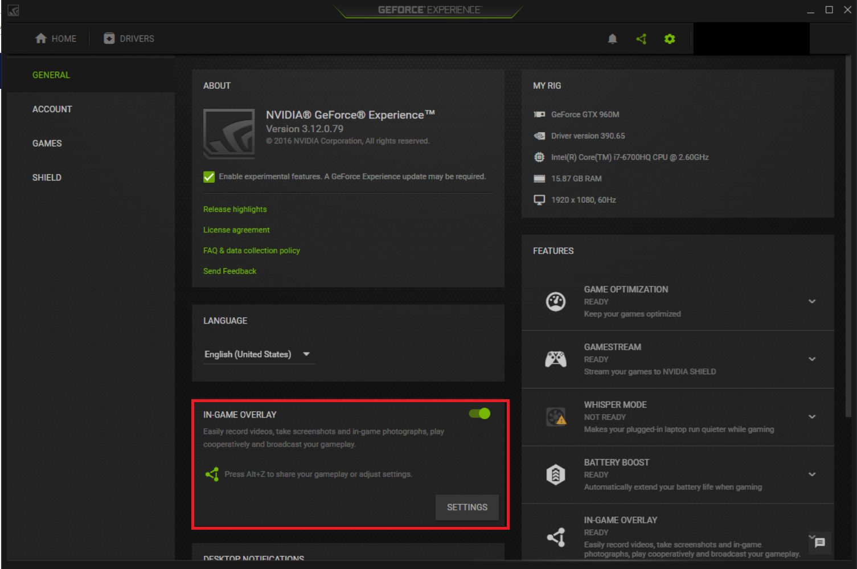Turn off the In-Game Overlay switch
The height and width of the screenshot is (569, 857).
479,414
